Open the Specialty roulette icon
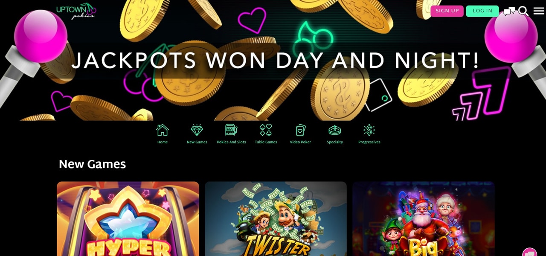Image resolution: width=546 pixels, height=256 pixels. click(x=335, y=130)
